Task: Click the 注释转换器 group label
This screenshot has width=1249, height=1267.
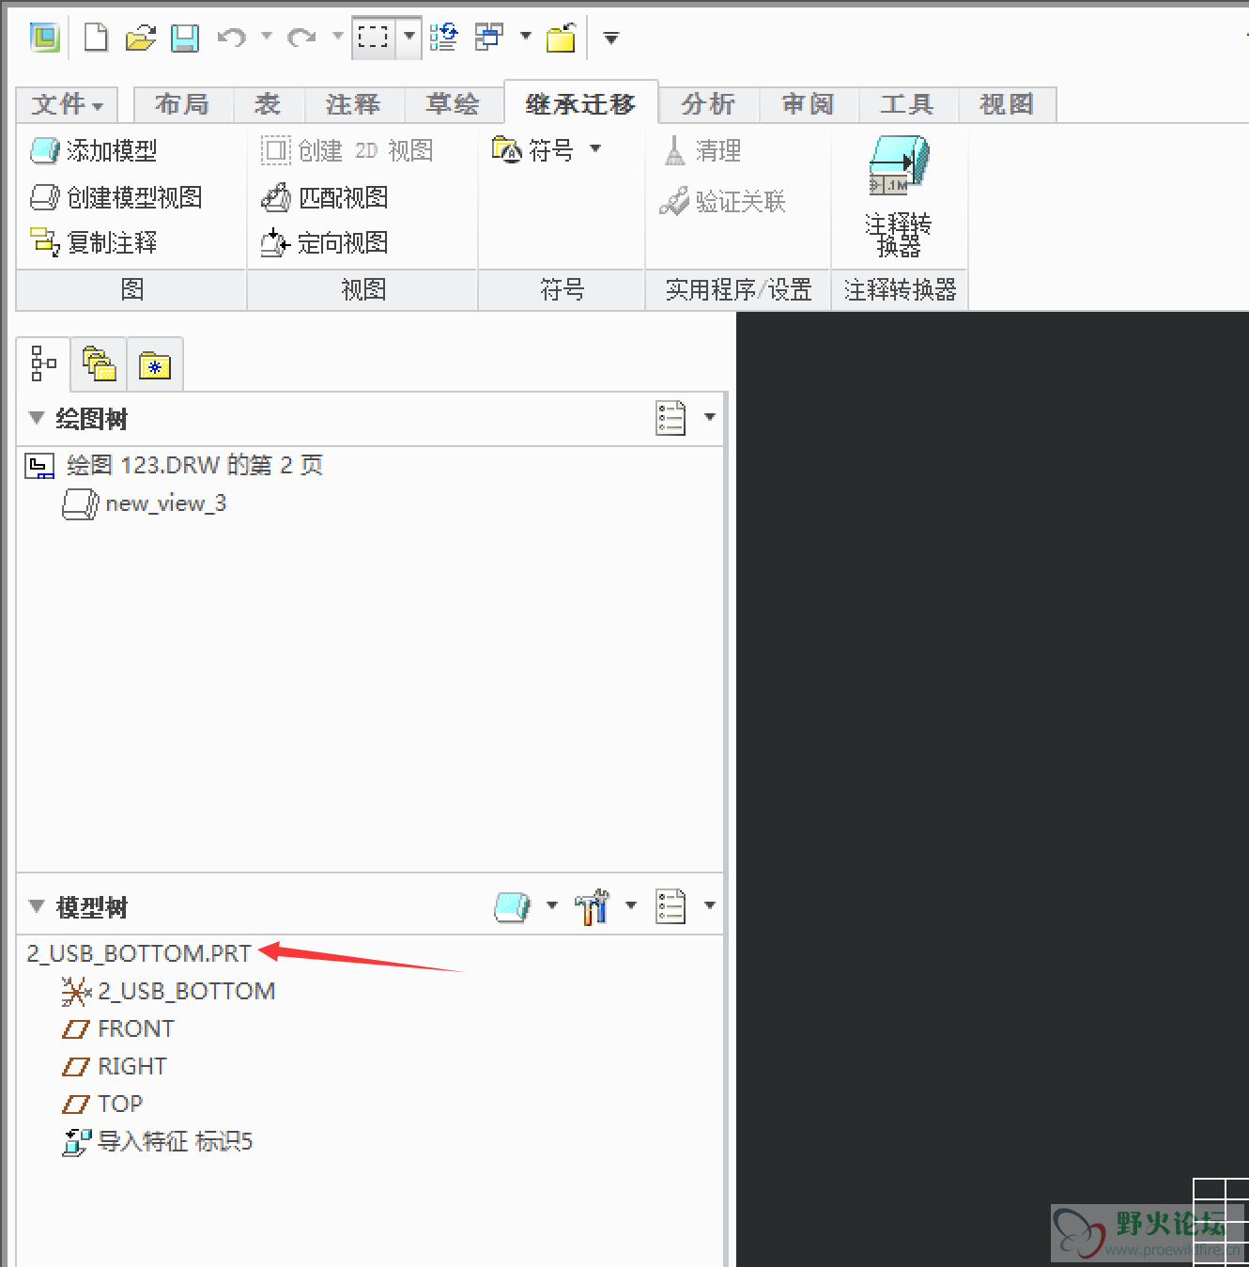Action: tap(900, 289)
